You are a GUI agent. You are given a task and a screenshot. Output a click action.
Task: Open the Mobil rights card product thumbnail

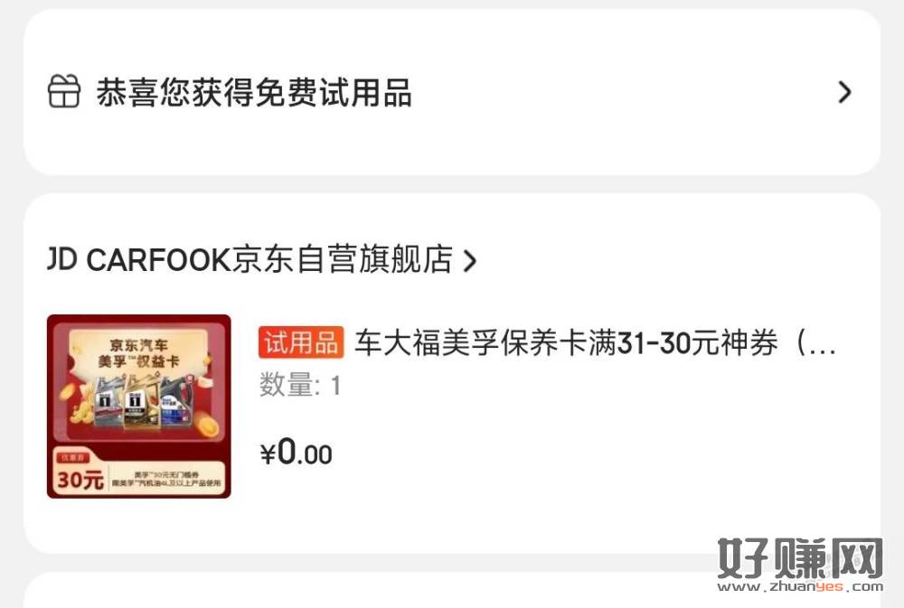pyautogui.click(x=139, y=407)
